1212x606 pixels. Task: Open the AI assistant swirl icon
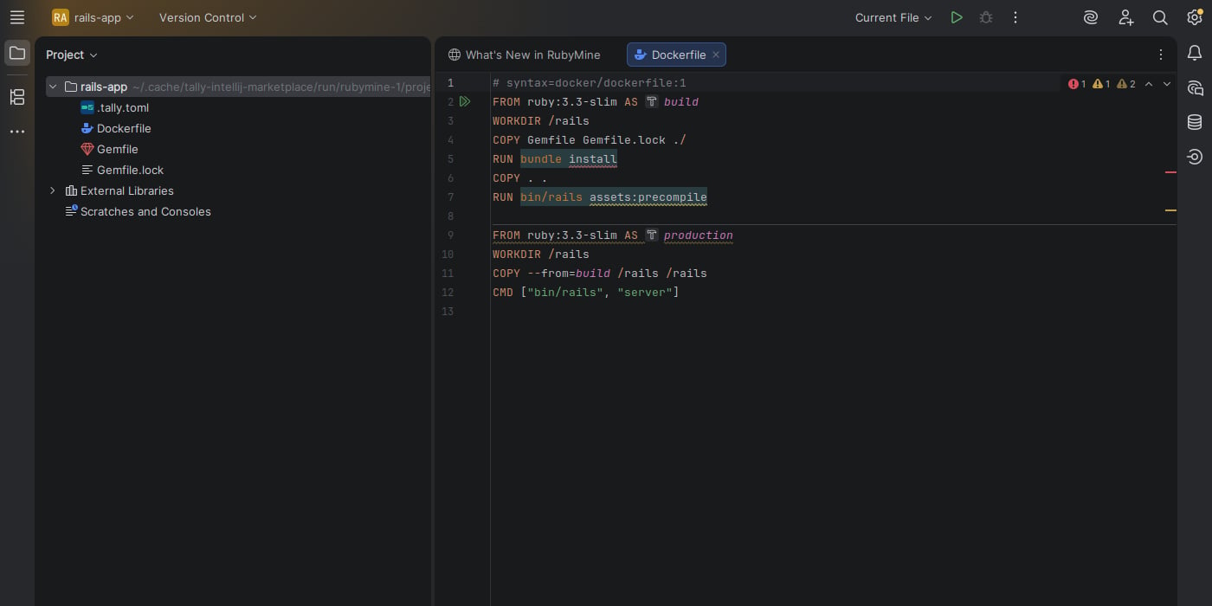coord(1091,17)
